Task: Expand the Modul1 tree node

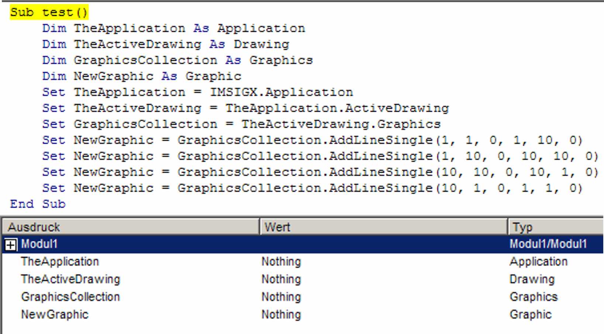Action: click(11, 244)
